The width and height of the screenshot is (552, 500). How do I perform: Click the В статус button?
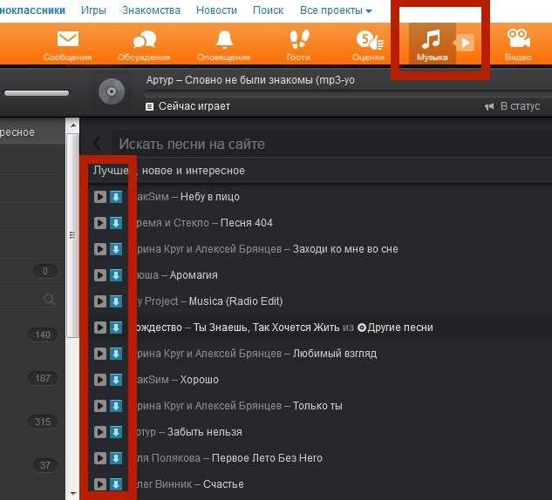(513, 106)
